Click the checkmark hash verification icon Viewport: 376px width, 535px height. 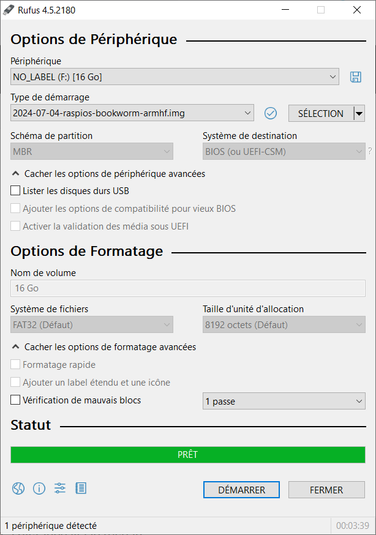pos(271,113)
